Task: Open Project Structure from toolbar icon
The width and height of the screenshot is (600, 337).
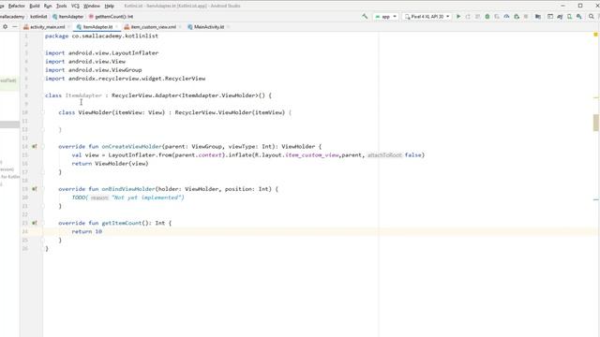Action: click(538, 17)
